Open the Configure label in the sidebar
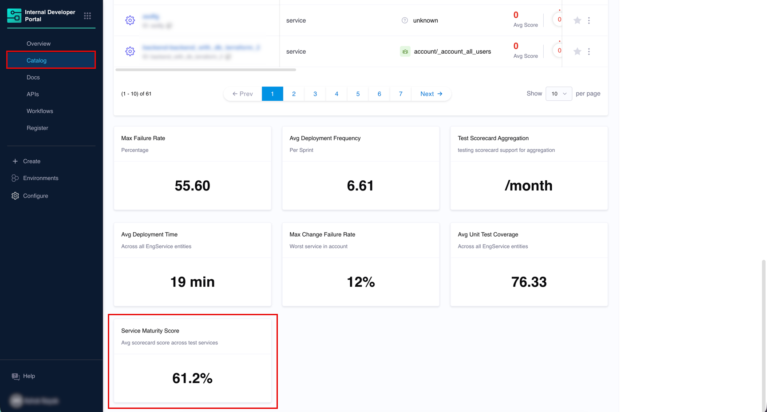Image resolution: width=767 pixels, height=412 pixels. [36, 196]
